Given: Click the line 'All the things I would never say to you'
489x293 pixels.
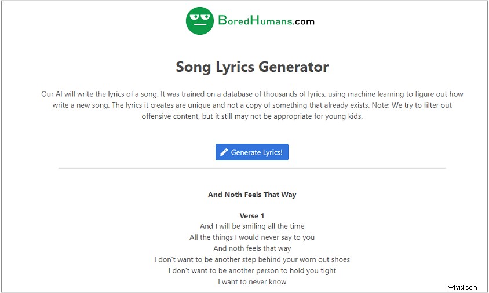Looking at the screenshot, I should point(252,237).
